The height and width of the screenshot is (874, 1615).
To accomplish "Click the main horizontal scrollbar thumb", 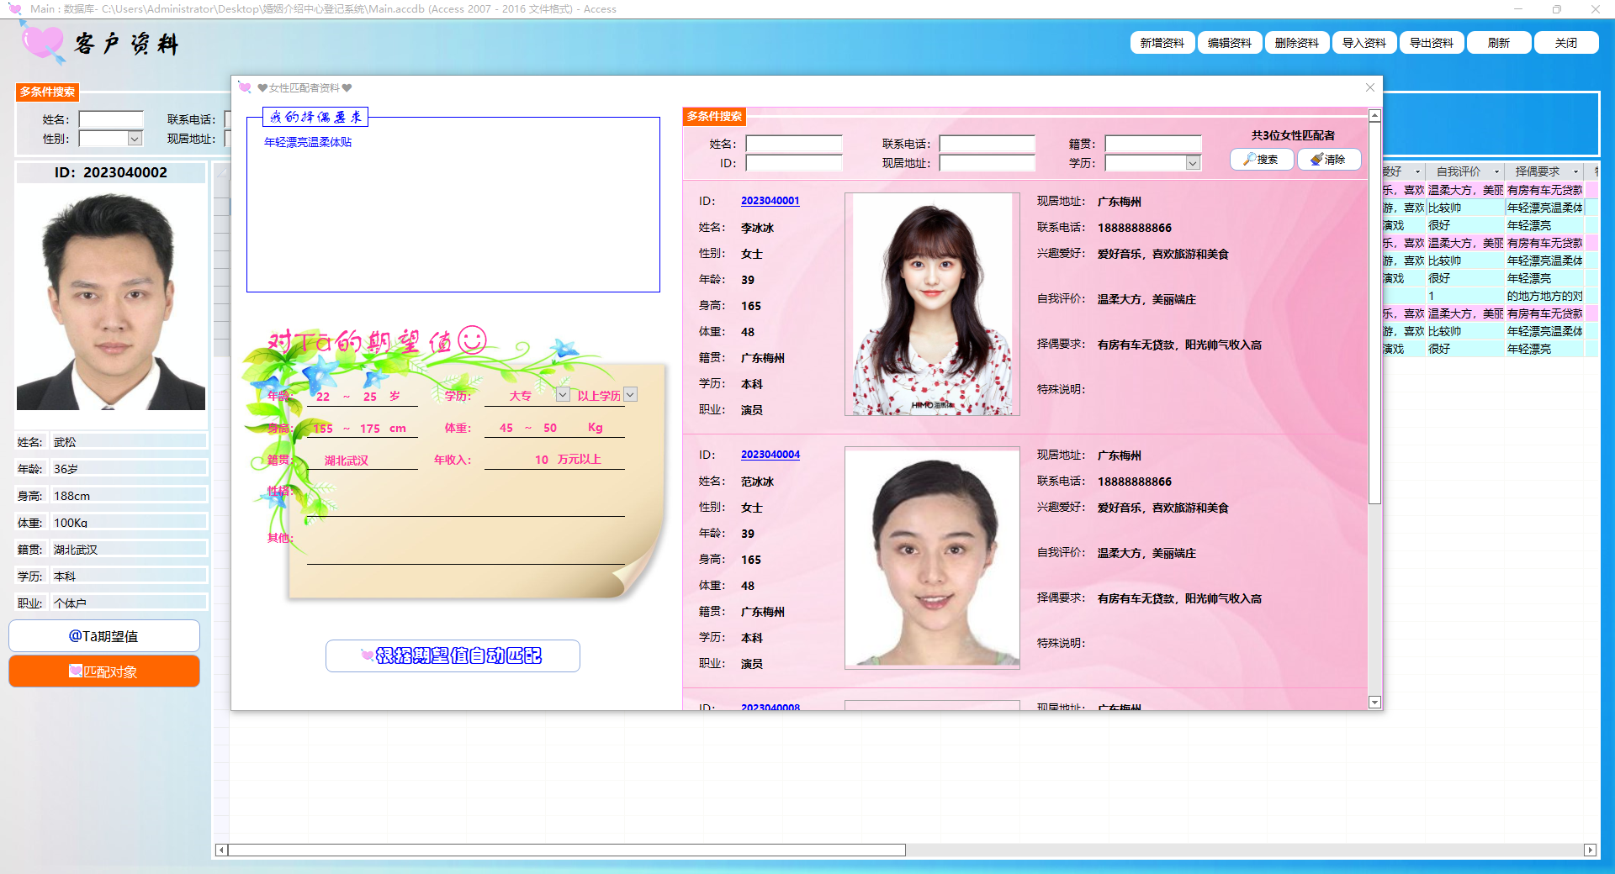I will click(567, 850).
